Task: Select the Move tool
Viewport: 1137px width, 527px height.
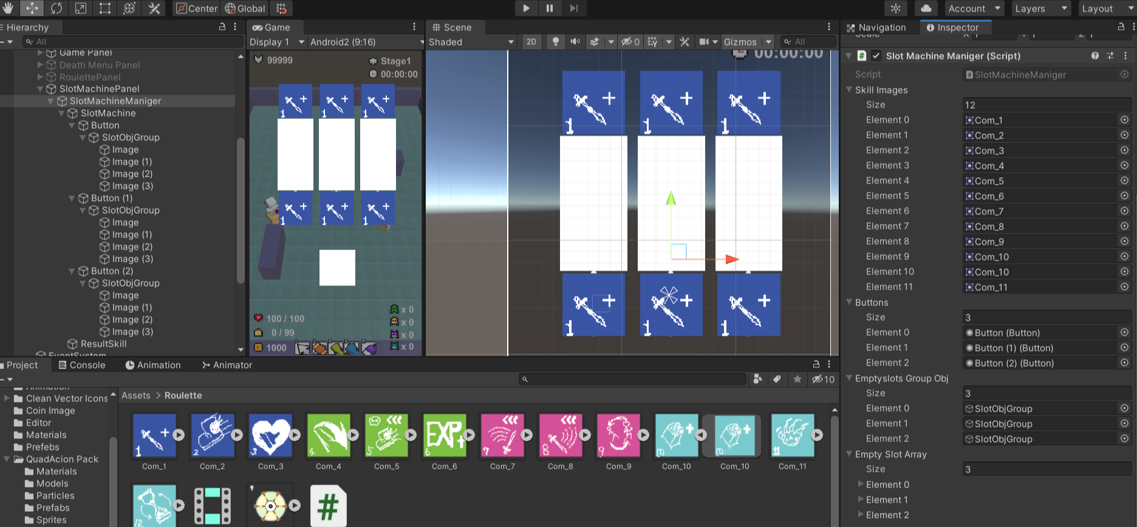Action: pos(32,8)
